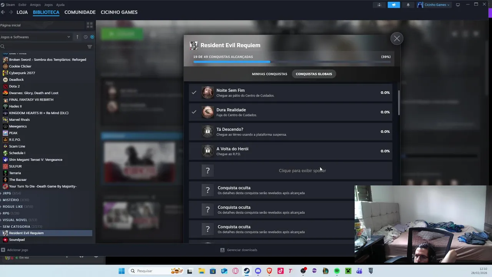Select Soundpad in the library

[17, 240]
